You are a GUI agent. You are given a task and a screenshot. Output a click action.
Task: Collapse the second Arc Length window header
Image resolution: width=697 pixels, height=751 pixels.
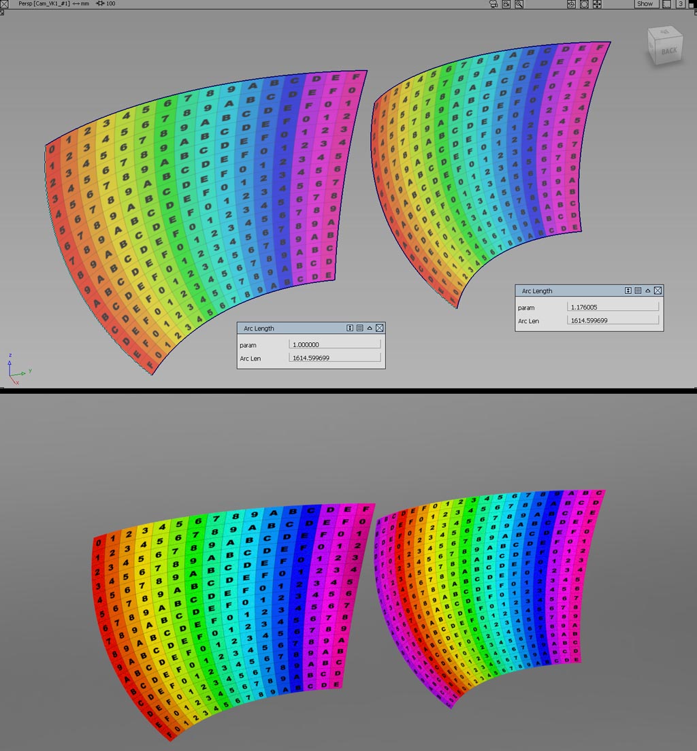click(647, 290)
